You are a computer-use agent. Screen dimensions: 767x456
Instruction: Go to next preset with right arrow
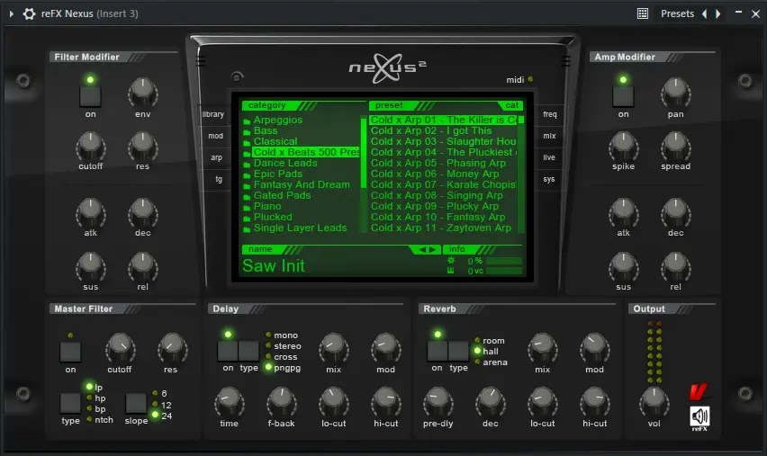click(x=717, y=13)
